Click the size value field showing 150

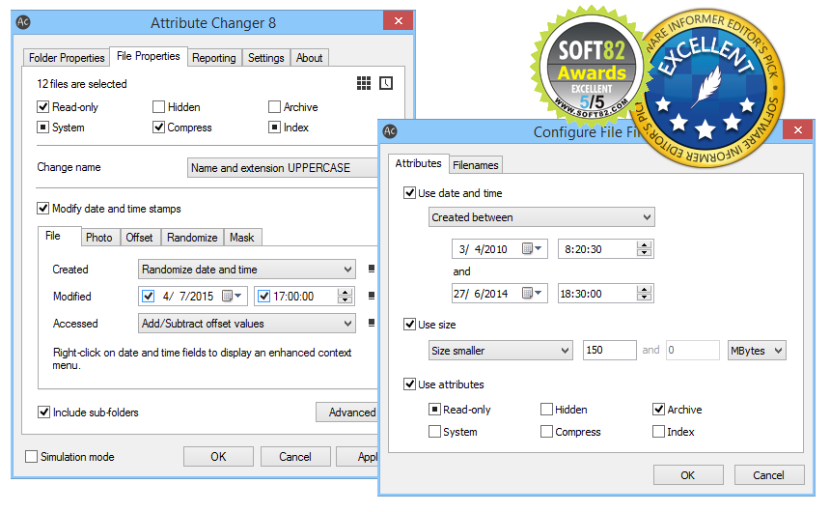click(x=609, y=350)
